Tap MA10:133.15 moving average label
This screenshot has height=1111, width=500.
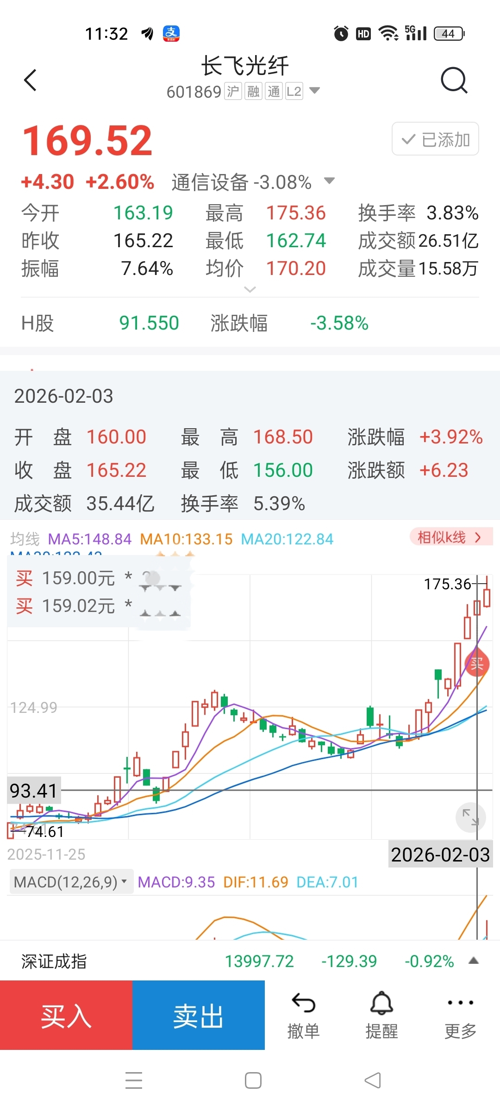[186, 539]
